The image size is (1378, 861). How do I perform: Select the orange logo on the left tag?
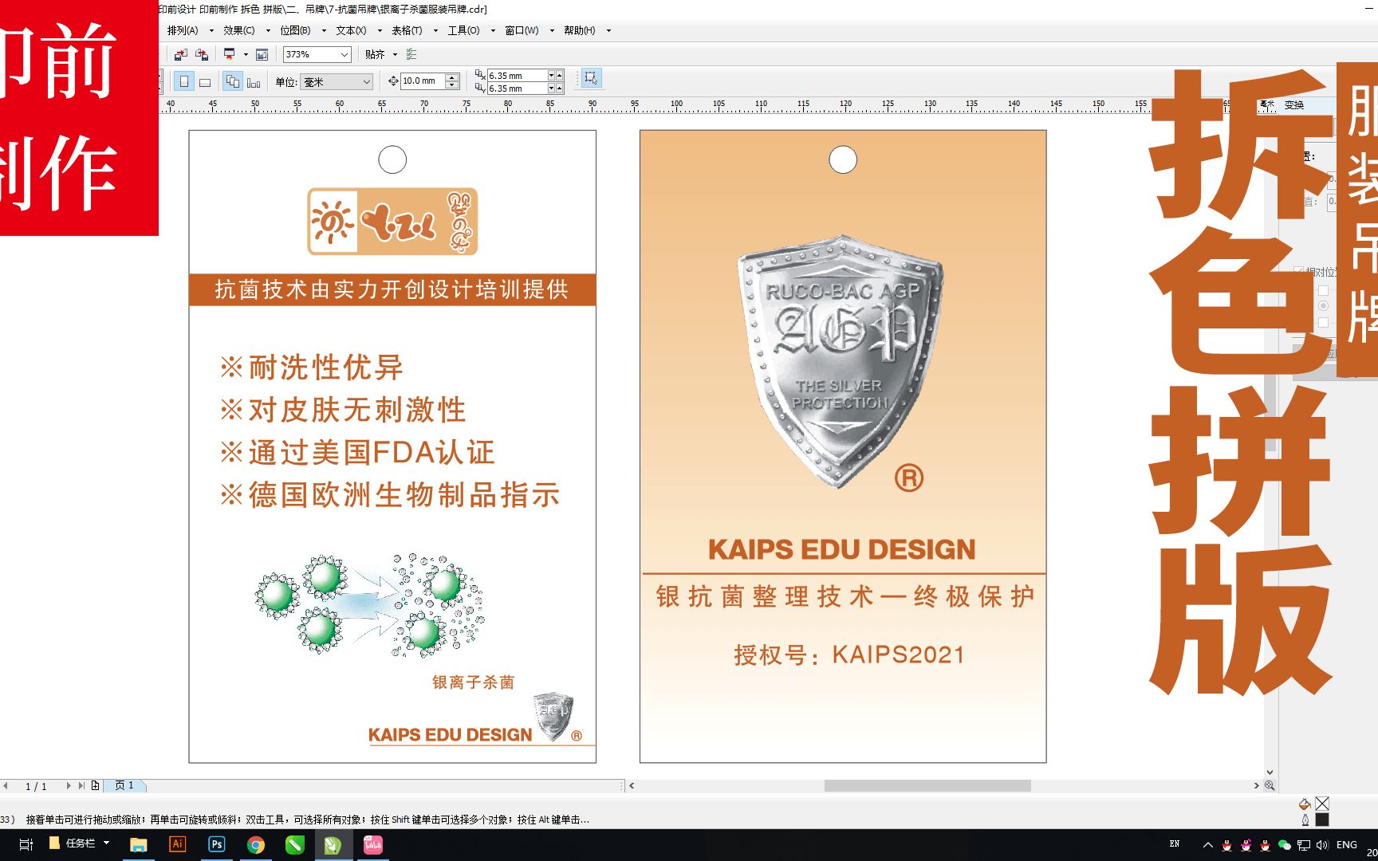[x=392, y=222]
